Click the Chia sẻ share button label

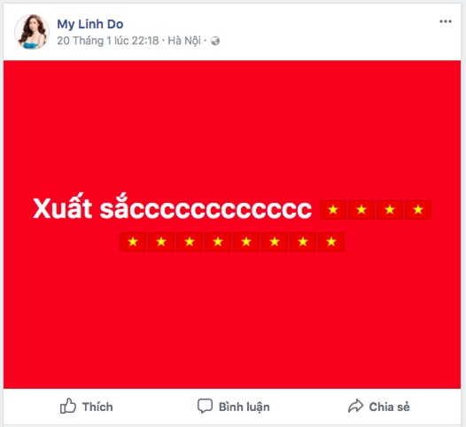point(389,407)
